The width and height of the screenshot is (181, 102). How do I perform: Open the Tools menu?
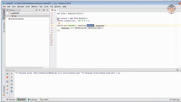pyautogui.click(x=46, y=7)
